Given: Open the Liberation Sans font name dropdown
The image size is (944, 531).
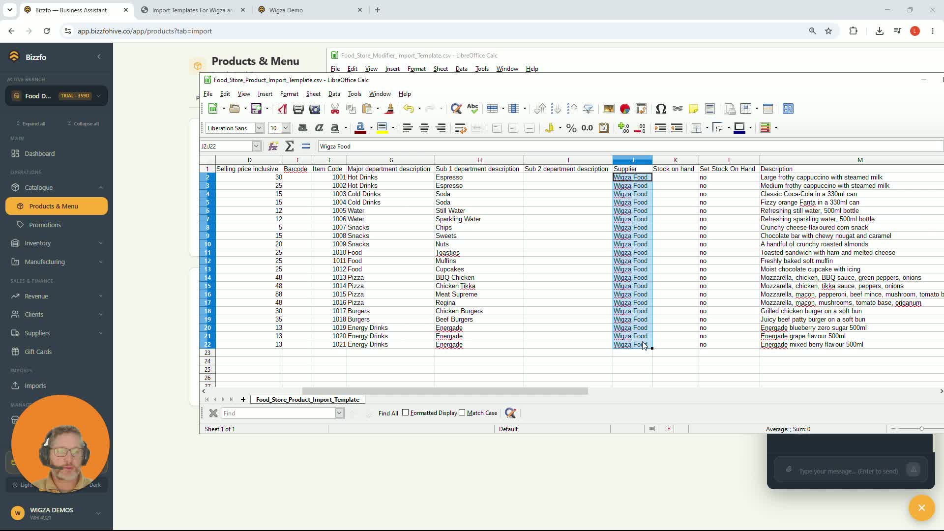Looking at the screenshot, I should click(259, 128).
